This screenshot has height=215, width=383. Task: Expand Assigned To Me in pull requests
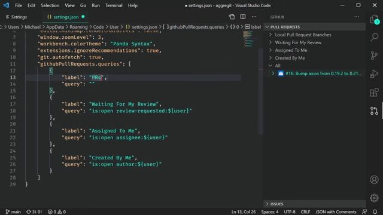point(270,50)
